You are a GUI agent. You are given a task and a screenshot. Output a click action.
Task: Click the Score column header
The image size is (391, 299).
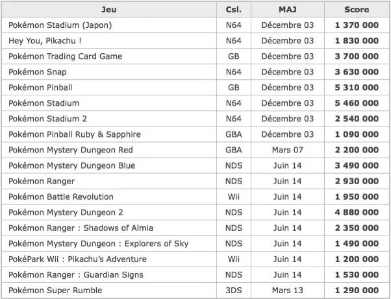[x=357, y=10]
